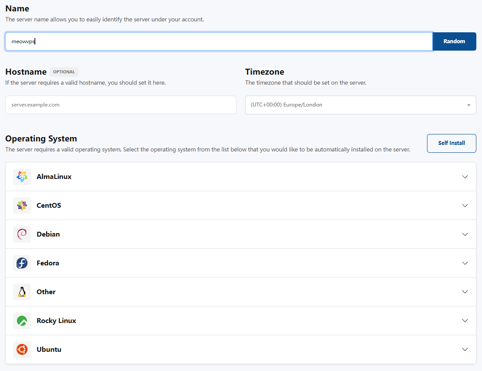The image size is (482, 371).
Task: Expand the Debian chevron
Action: tap(465, 234)
